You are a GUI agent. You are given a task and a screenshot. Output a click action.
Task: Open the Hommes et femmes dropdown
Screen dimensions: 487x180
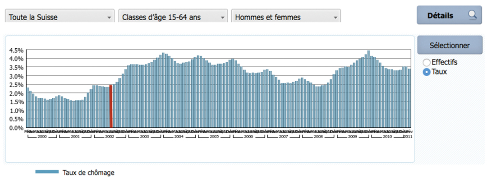(286, 16)
